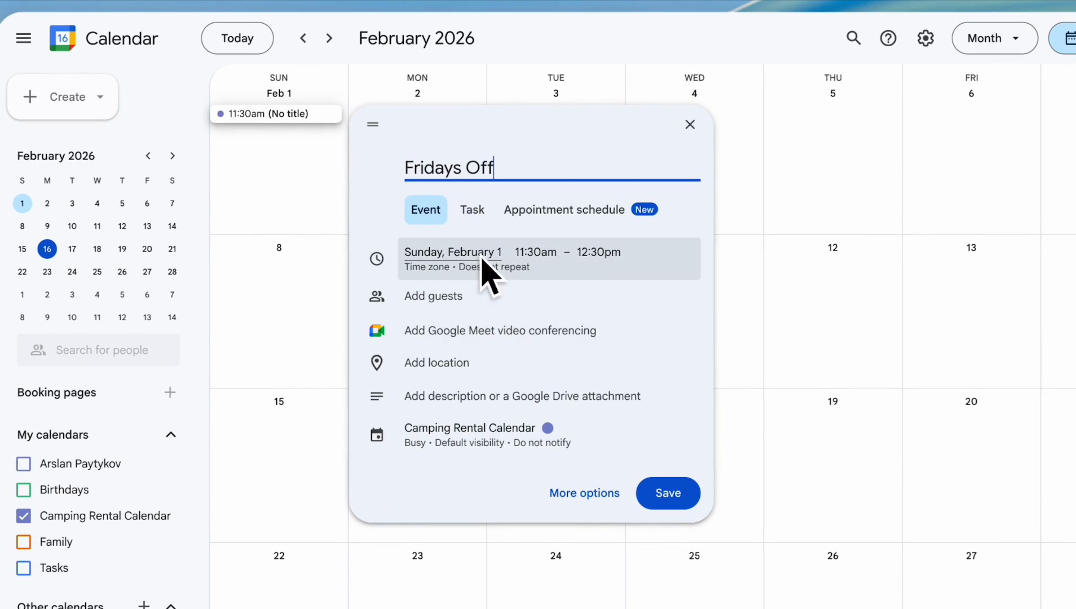Click the Google Meet icon

[x=377, y=331]
